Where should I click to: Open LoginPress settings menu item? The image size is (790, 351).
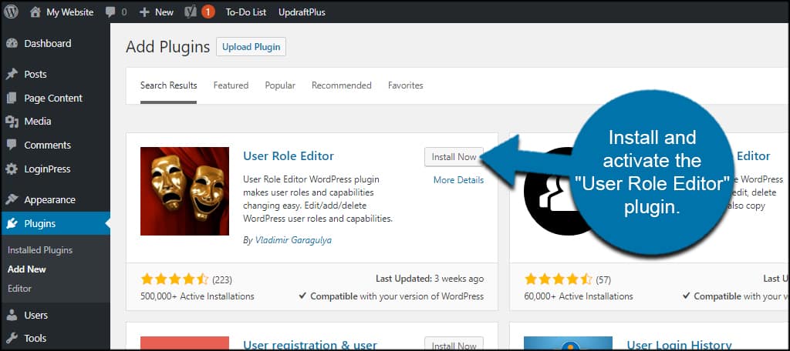click(x=47, y=169)
